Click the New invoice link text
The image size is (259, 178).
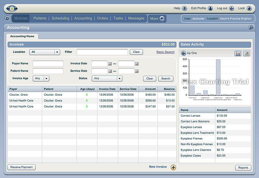point(158,167)
